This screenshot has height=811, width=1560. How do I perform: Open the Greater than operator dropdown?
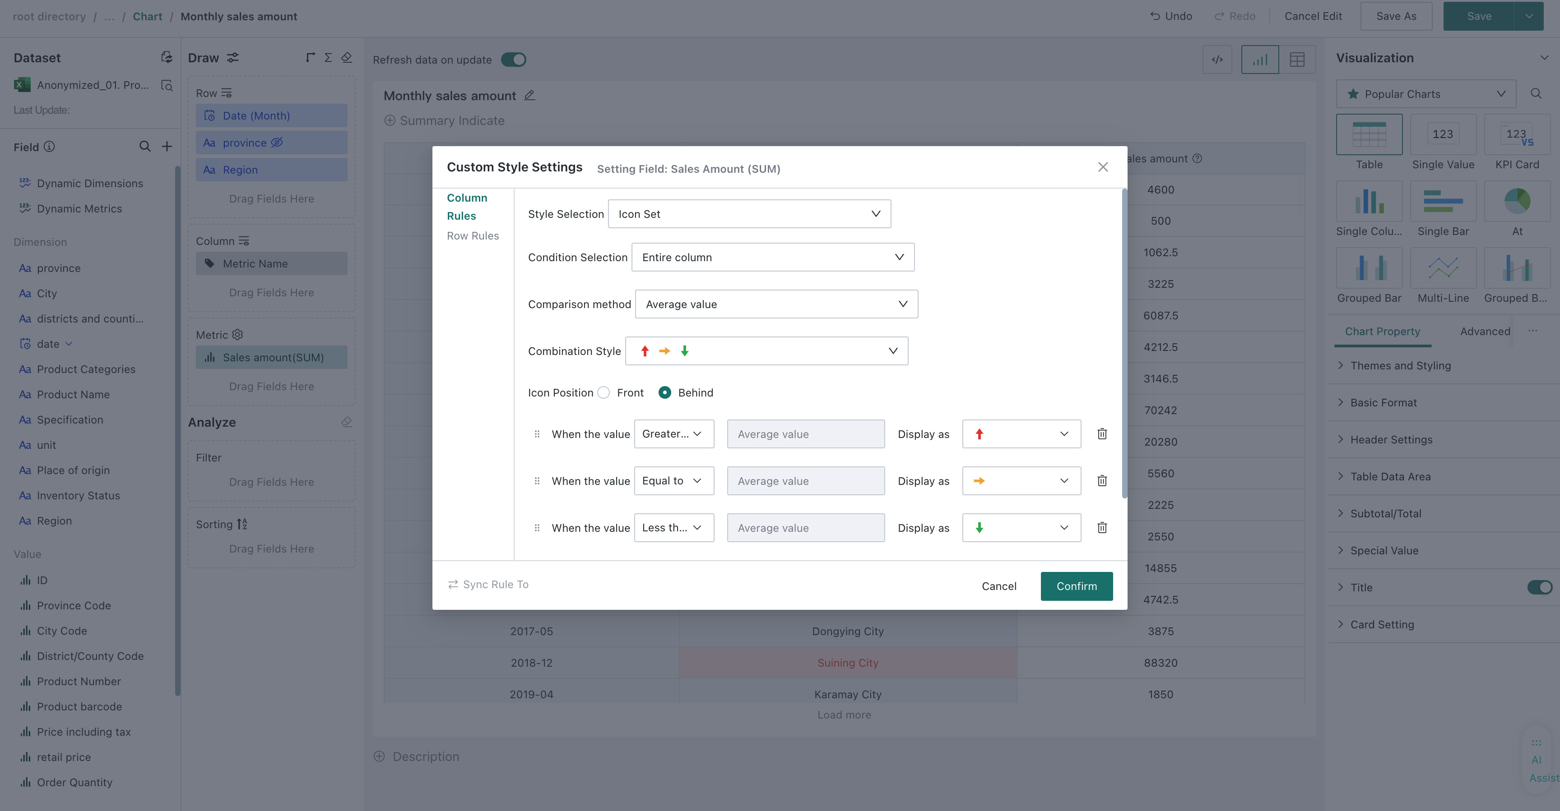pyautogui.click(x=674, y=434)
